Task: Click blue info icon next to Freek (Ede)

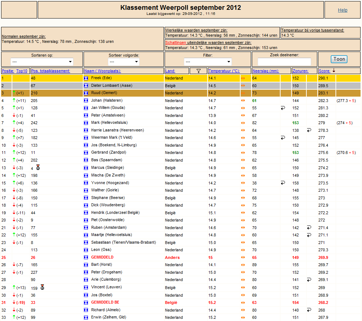Action: (86, 78)
